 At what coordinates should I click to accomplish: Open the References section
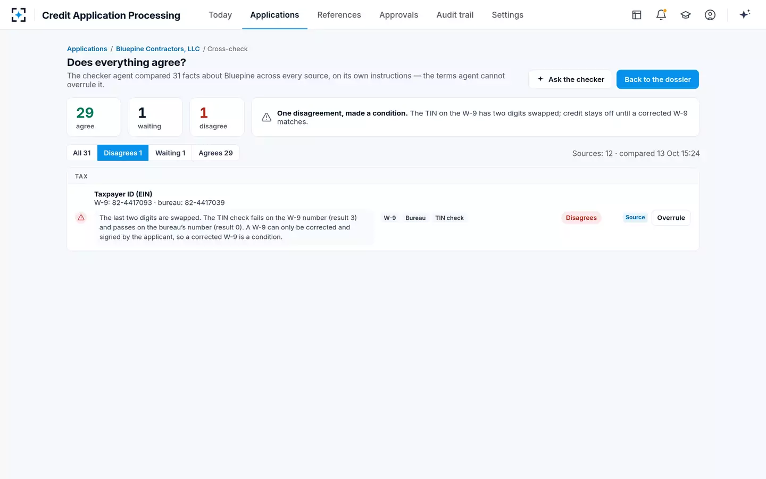[x=339, y=15]
